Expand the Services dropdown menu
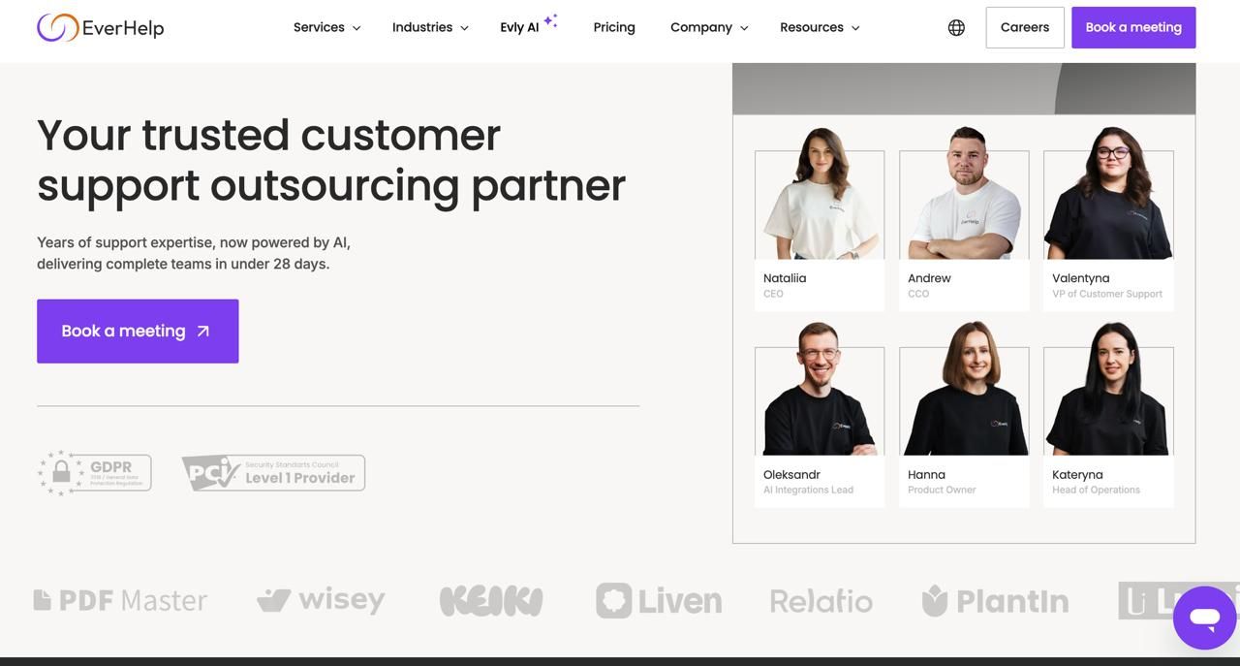Screen dimensions: 1240x666 327,27
